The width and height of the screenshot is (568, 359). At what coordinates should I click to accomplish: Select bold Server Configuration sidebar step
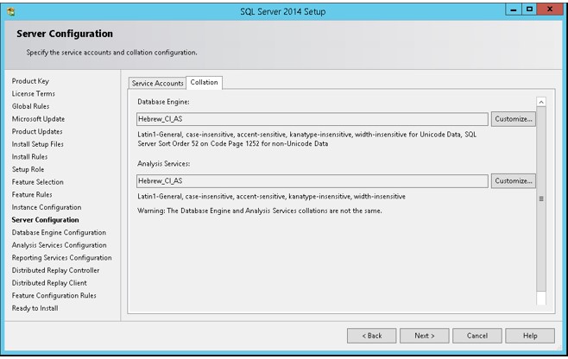[x=45, y=220]
